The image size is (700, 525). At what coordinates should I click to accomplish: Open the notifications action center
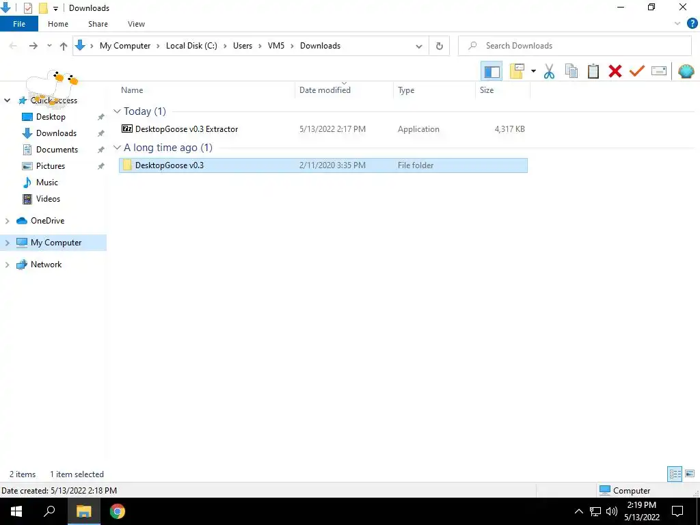[677, 511]
